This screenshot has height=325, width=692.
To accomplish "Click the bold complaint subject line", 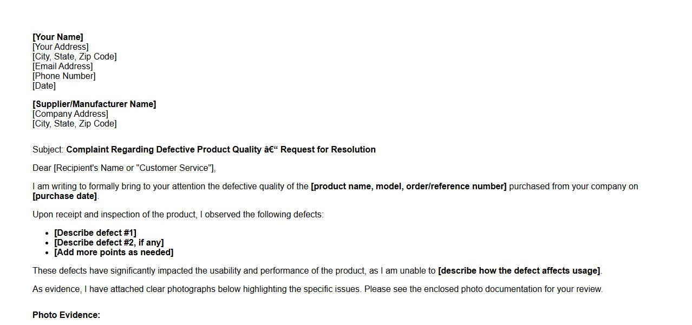I will pos(220,149).
